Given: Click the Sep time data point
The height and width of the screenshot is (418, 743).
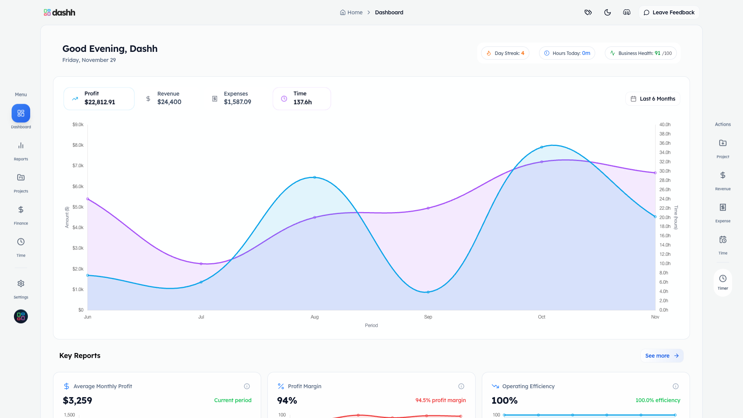Looking at the screenshot, I should (x=428, y=208).
